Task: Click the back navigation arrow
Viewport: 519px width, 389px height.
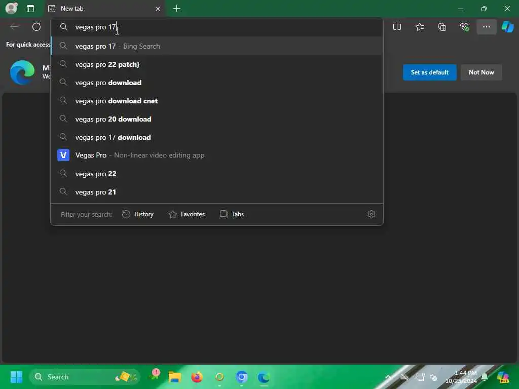Action: click(x=14, y=27)
